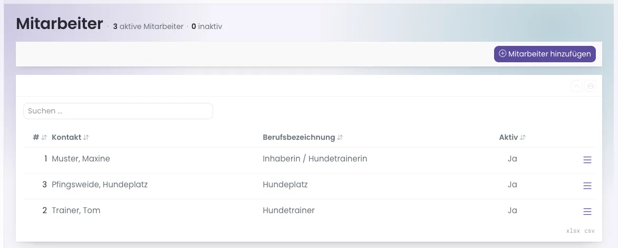Focus the Suchen search field
The image size is (618, 248).
point(118,111)
